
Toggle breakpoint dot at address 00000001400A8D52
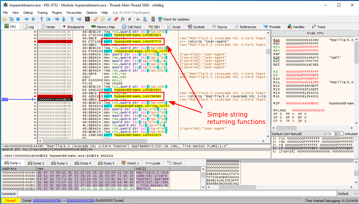tap(35, 135)
